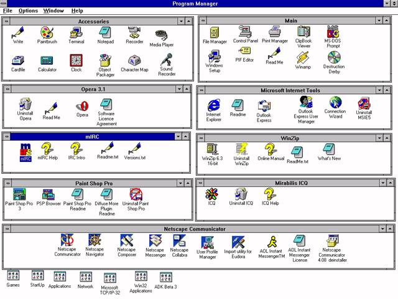Activate the WinZip window title bar
398x299 pixels.
(x=290, y=138)
